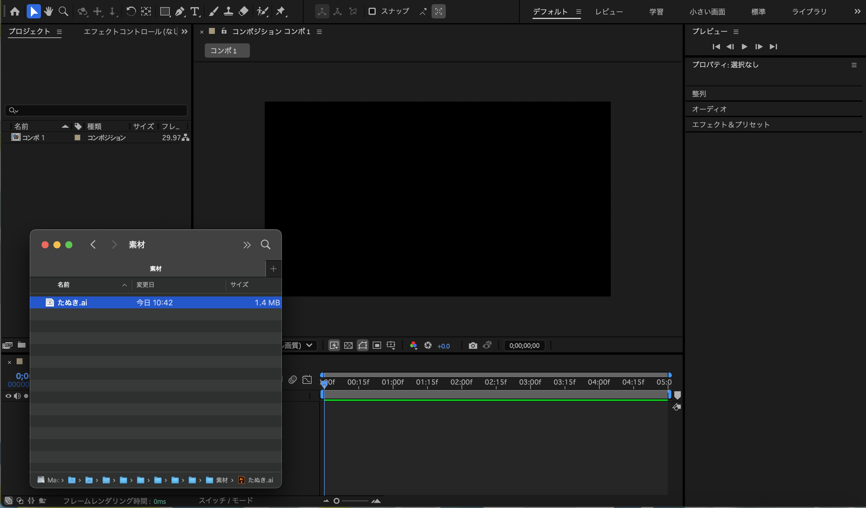Open the Properties panel menu

coord(854,65)
